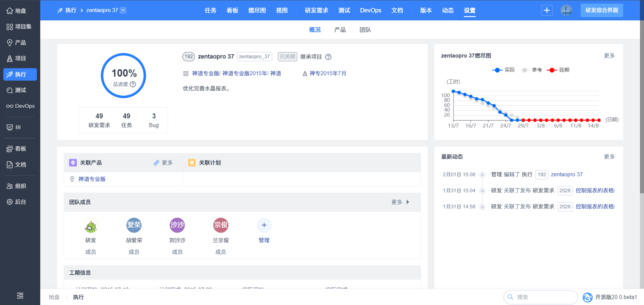Click 更多 in the burndown chart panel
The width and height of the screenshot is (644, 305).
point(609,56)
